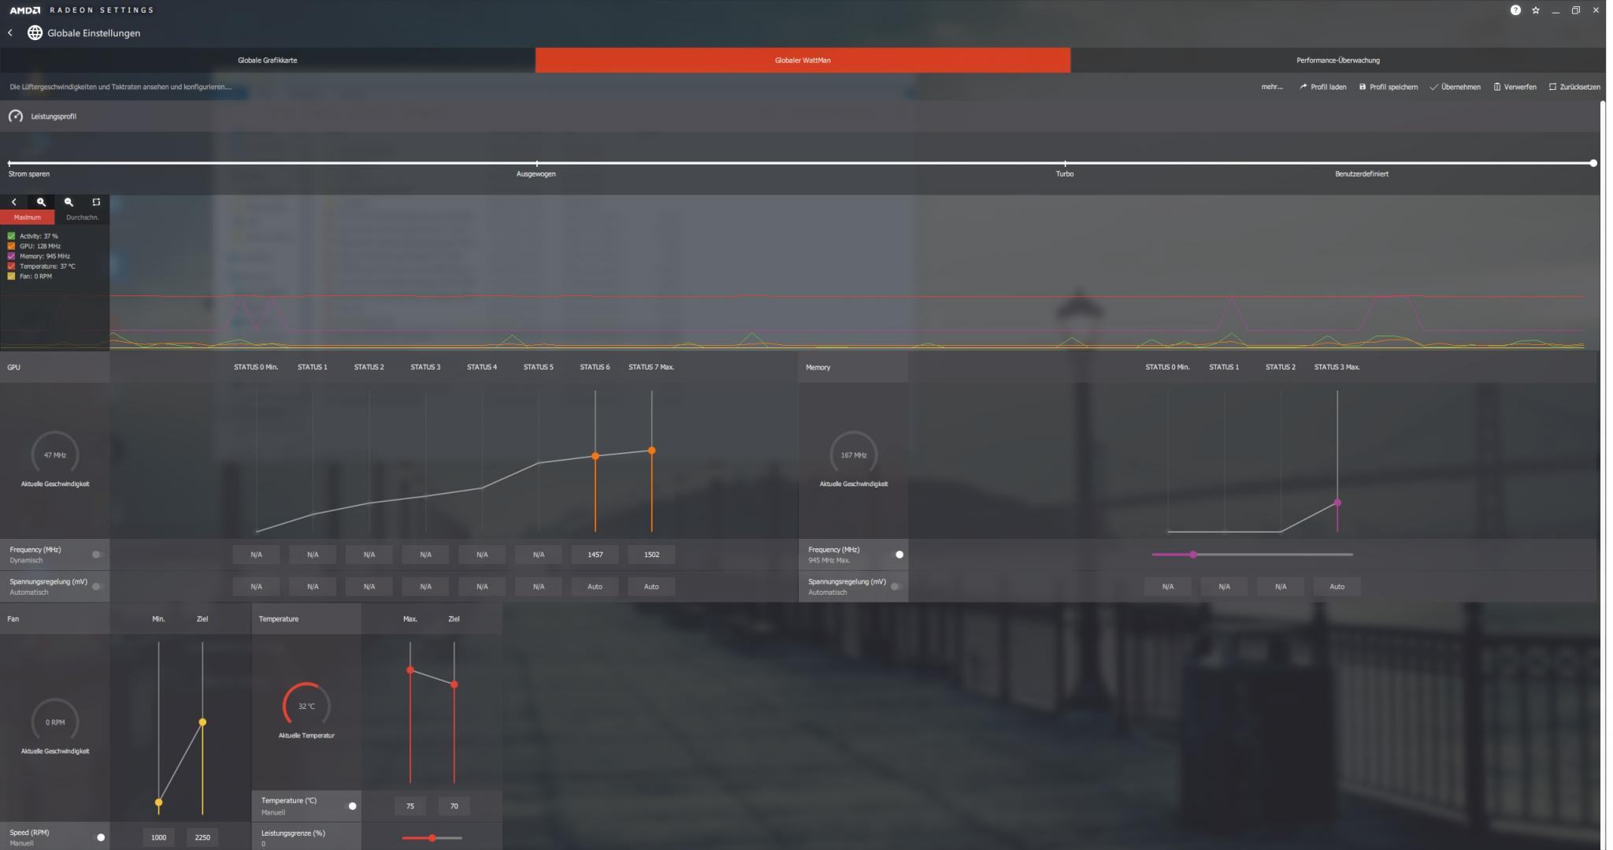Restore down the Radeon Settings window
The height and width of the screenshot is (850, 1613).
point(1576,10)
